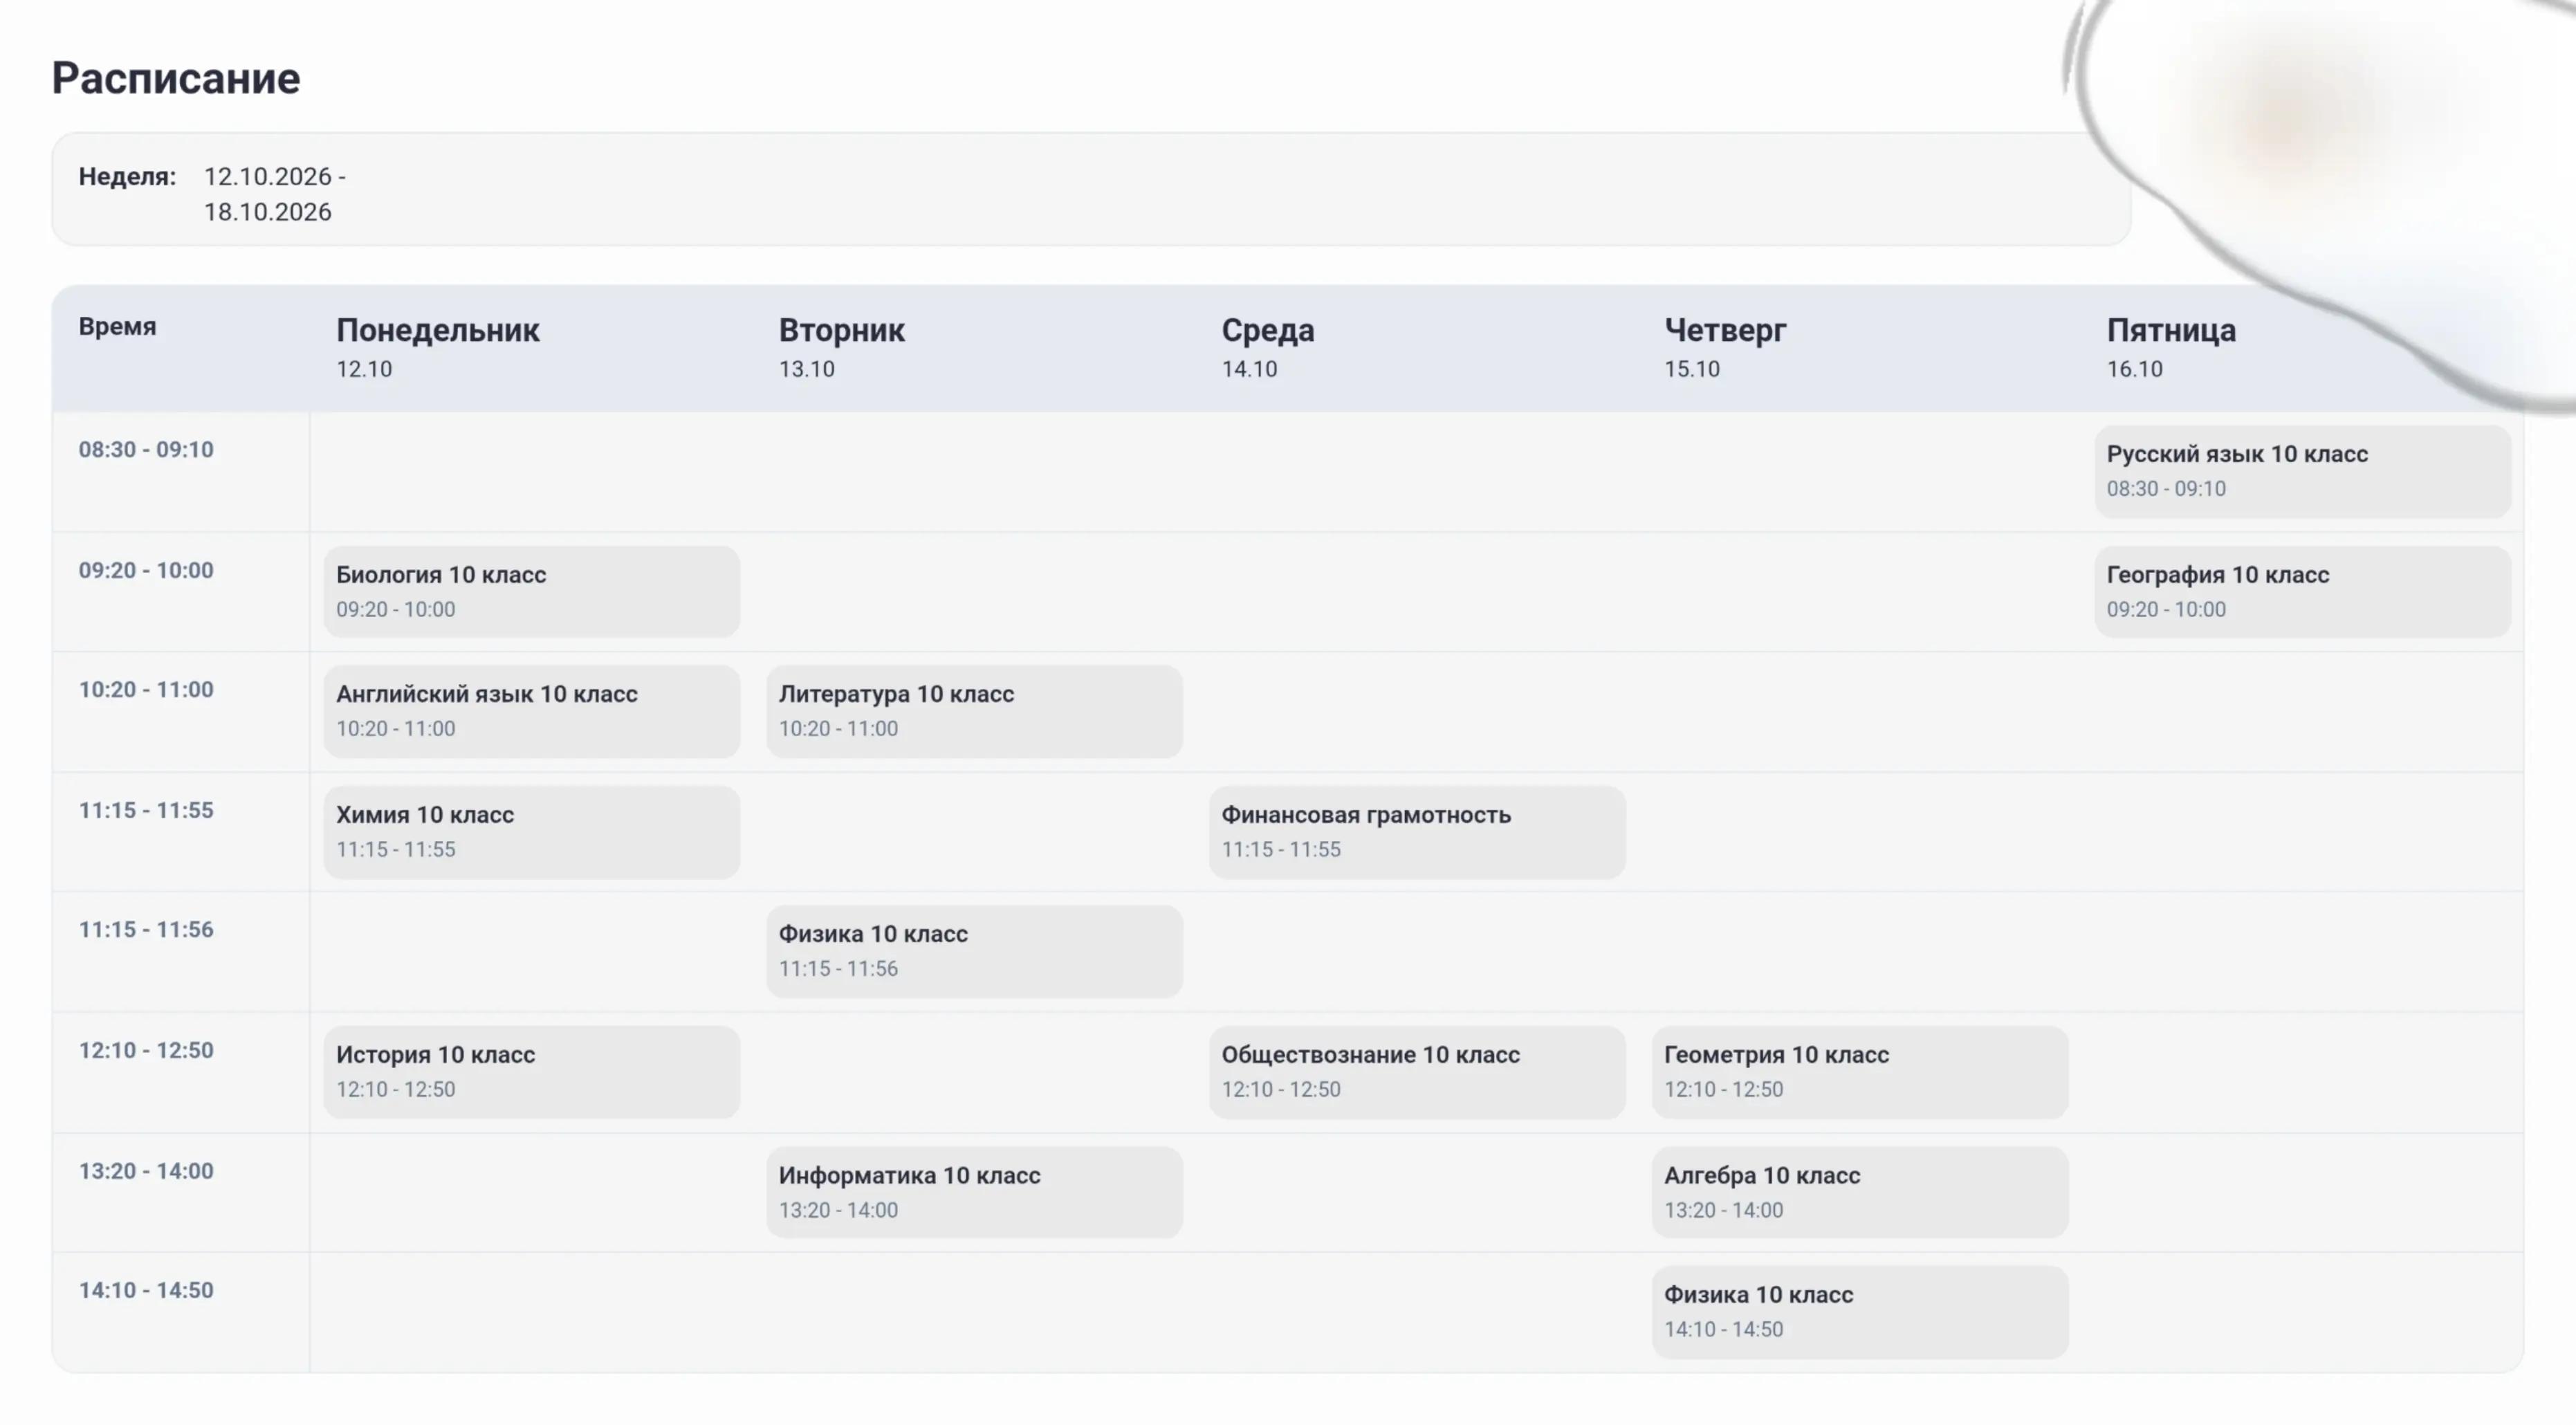Open the Физика 10 класс Tuesday lesson
The image size is (2576, 1425).
974,951
